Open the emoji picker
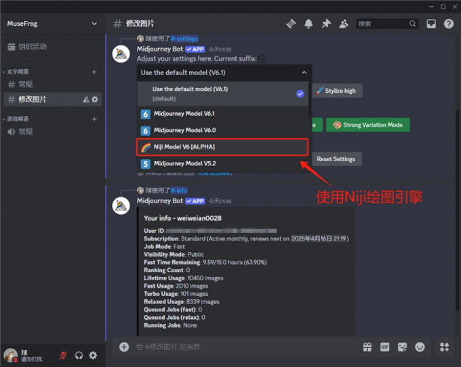This screenshot has width=461, height=367. tap(420, 347)
